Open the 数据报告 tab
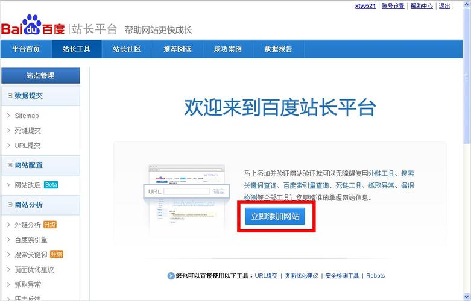 pyautogui.click(x=279, y=49)
